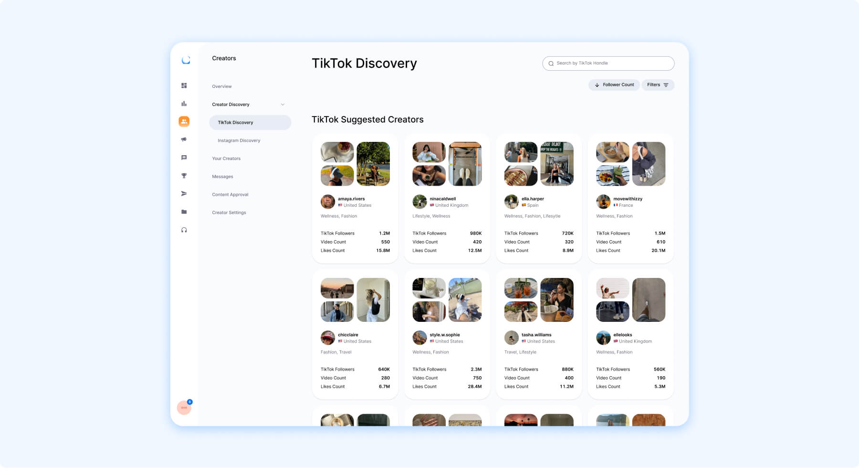Open the dashboard grid icon in the sidebar
Viewport: 859px width, 468px height.
coord(184,85)
